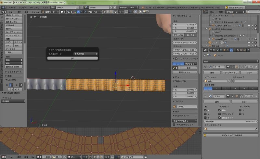Screen dimensions: 260x159
Task: Open the Constraints tab chain icon in Properties
Action: pos(228,50)
